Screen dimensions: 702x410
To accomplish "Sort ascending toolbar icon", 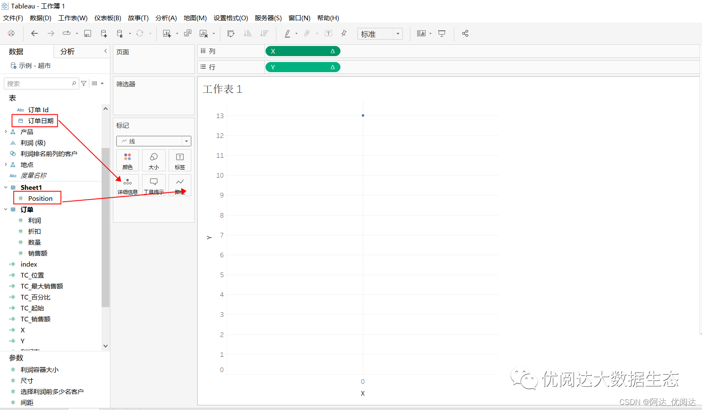I will click(248, 33).
